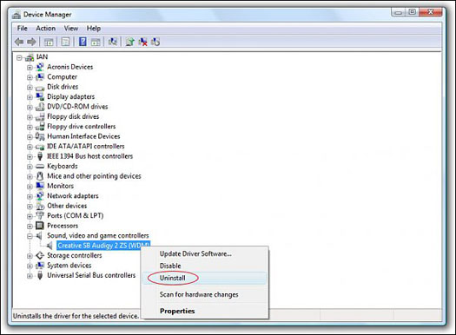Click the Other devices icon
This screenshot has height=335, width=456.
click(x=40, y=206)
